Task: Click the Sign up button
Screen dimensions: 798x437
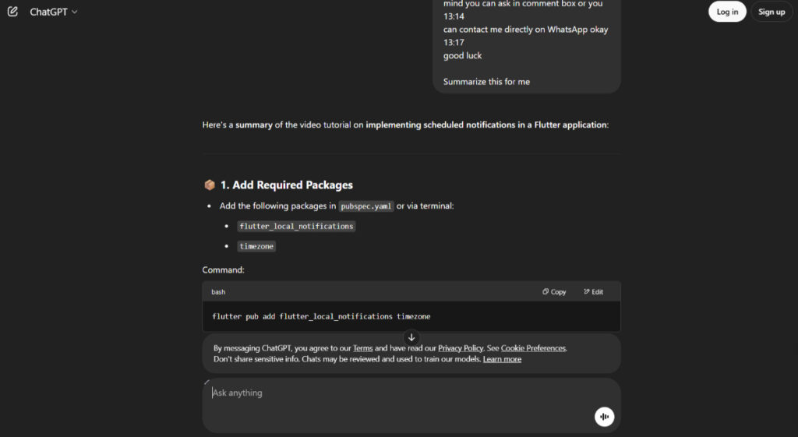Action: tap(771, 12)
